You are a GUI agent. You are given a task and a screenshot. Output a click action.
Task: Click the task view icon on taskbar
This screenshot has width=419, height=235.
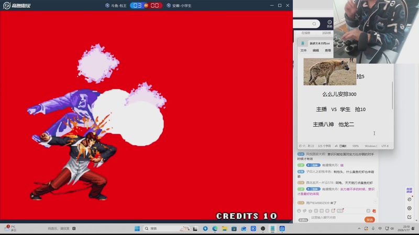click(x=195, y=229)
